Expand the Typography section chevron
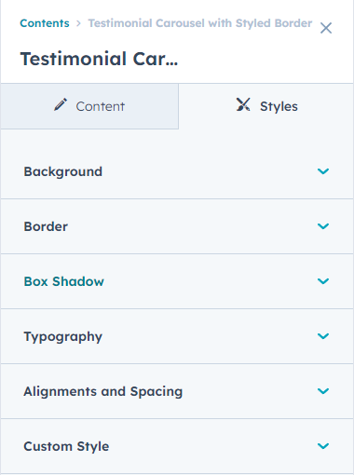 pyautogui.click(x=323, y=336)
